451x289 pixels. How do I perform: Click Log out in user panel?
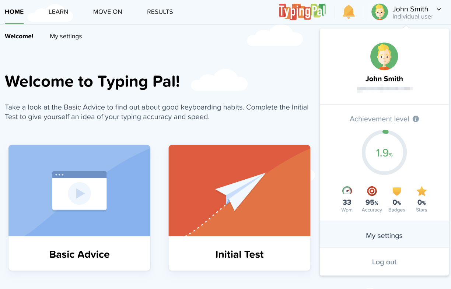coord(384,262)
